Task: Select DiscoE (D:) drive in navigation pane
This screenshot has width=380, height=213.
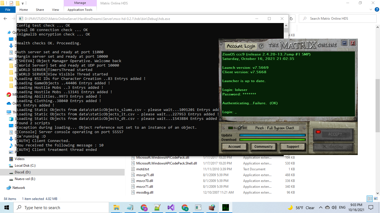Action: 23,172
